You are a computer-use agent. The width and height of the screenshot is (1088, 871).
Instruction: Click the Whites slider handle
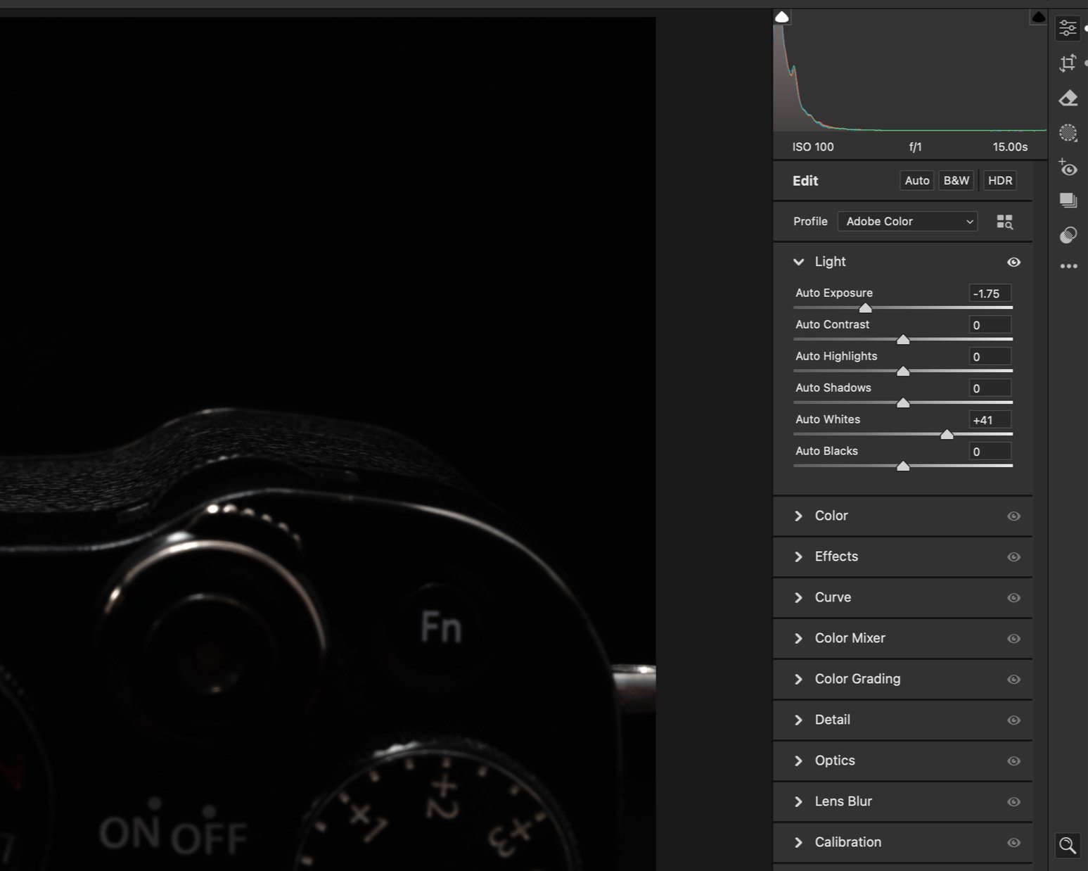947,434
